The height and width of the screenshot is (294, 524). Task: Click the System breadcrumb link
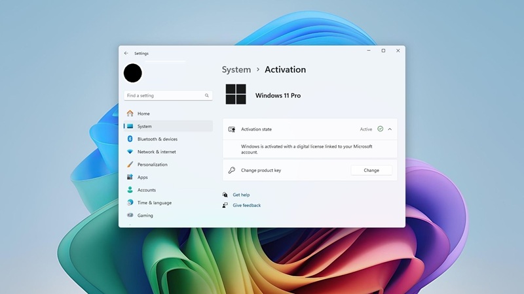coord(236,69)
